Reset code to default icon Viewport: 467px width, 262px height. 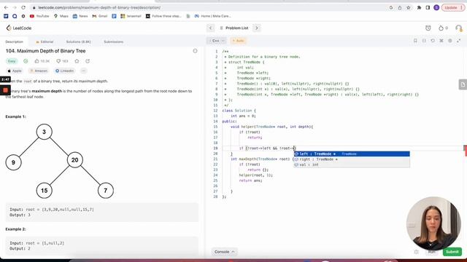tap(433, 41)
